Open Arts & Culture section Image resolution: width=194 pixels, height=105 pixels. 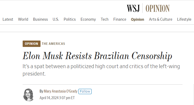pyautogui.click(x=161, y=19)
